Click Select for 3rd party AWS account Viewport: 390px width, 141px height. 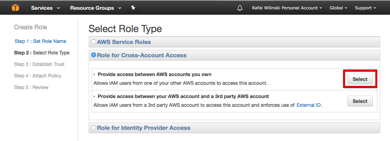pyautogui.click(x=360, y=101)
